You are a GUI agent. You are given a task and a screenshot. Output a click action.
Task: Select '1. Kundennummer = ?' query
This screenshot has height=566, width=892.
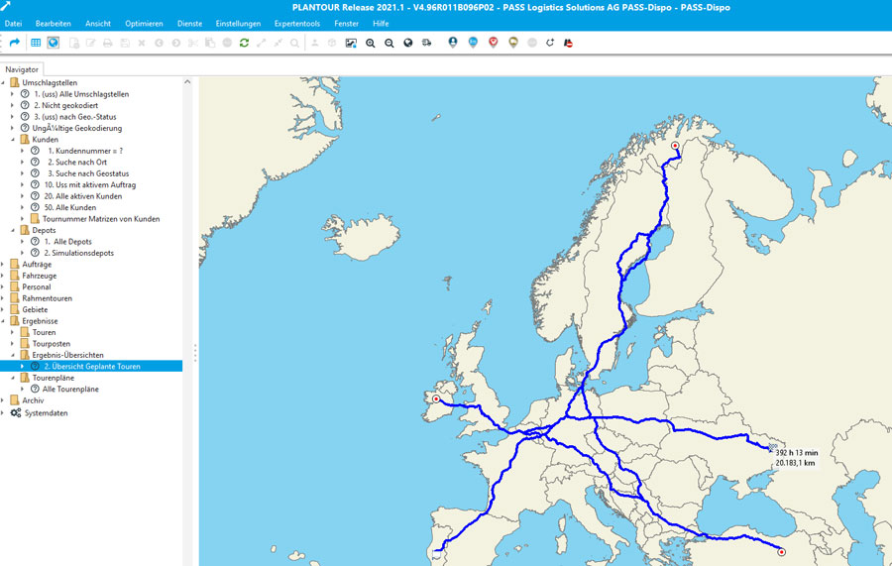[x=85, y=151]
